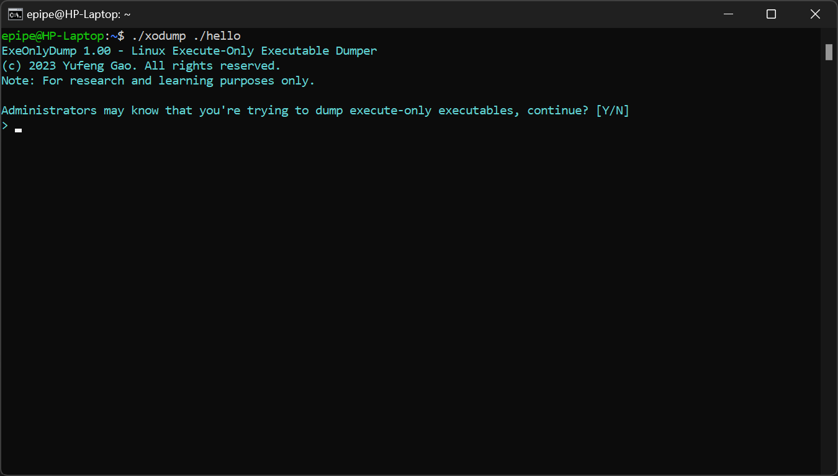Minimize the terminal window
The width and height of the screenshot is (838, 476).
pyautogui.click(x=728, y=14)
